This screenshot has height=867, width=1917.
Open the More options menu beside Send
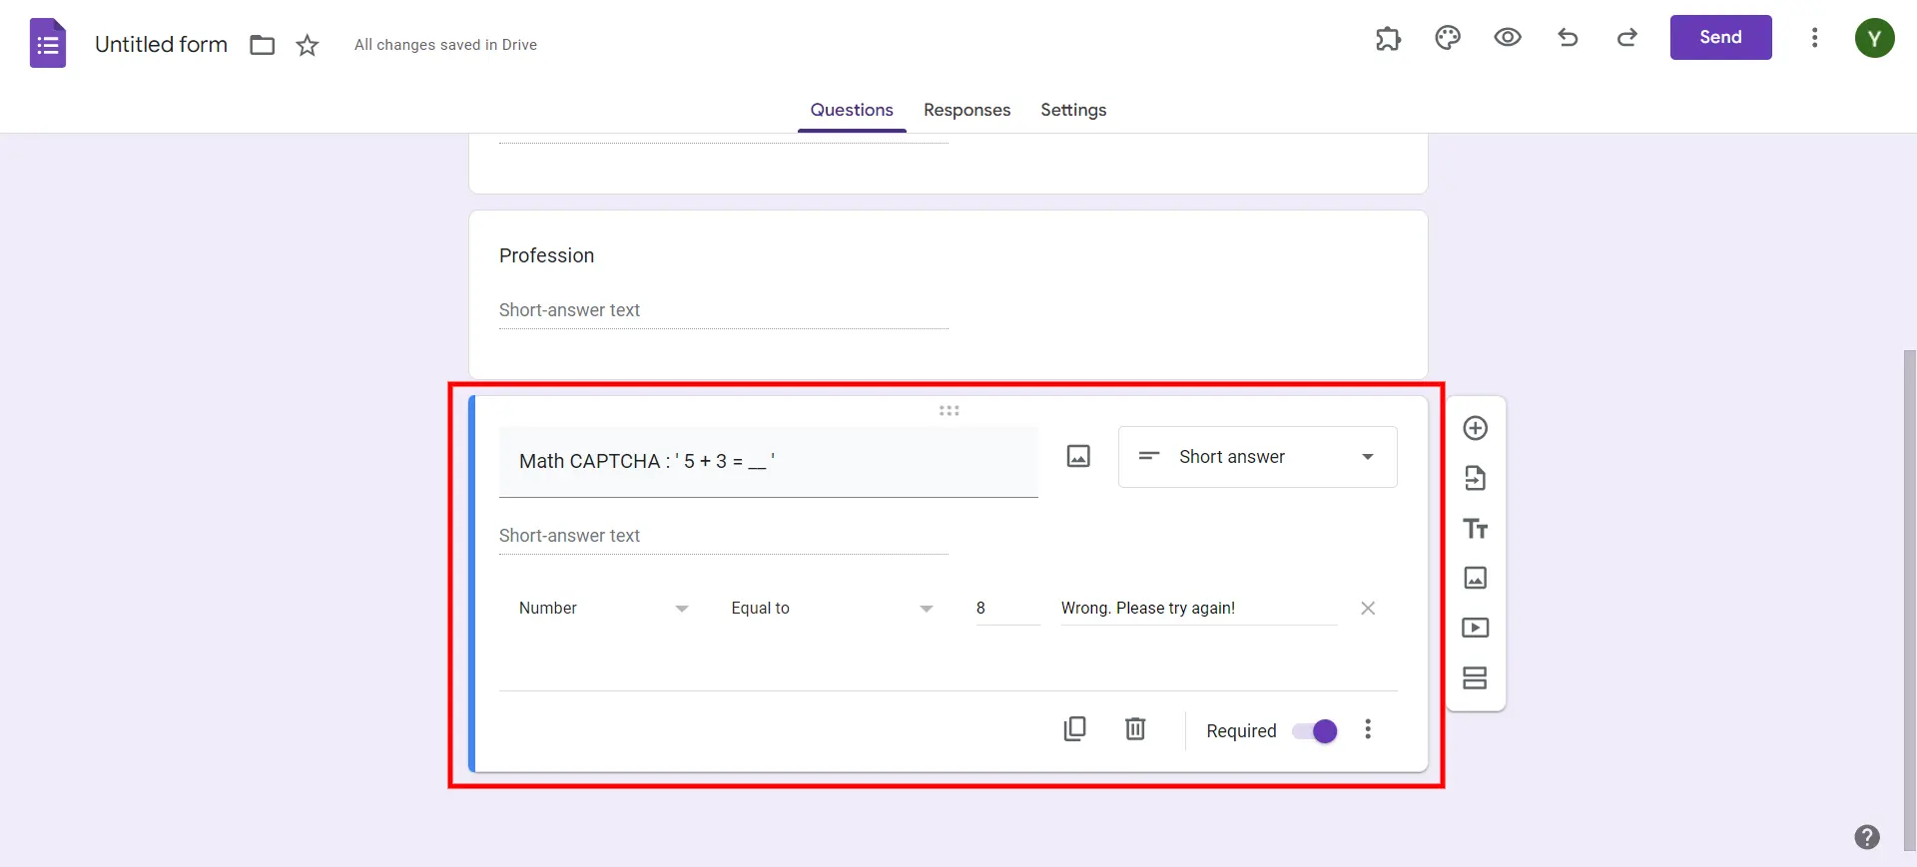(1814, 38)
